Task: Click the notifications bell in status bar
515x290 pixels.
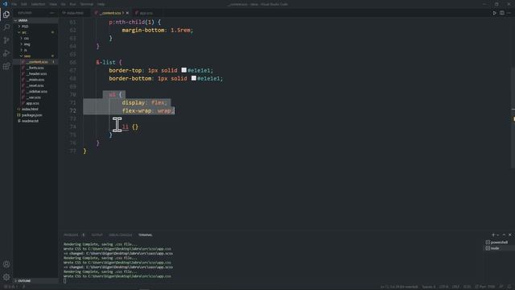Action: pyautogui.click(x=509, y=287)
